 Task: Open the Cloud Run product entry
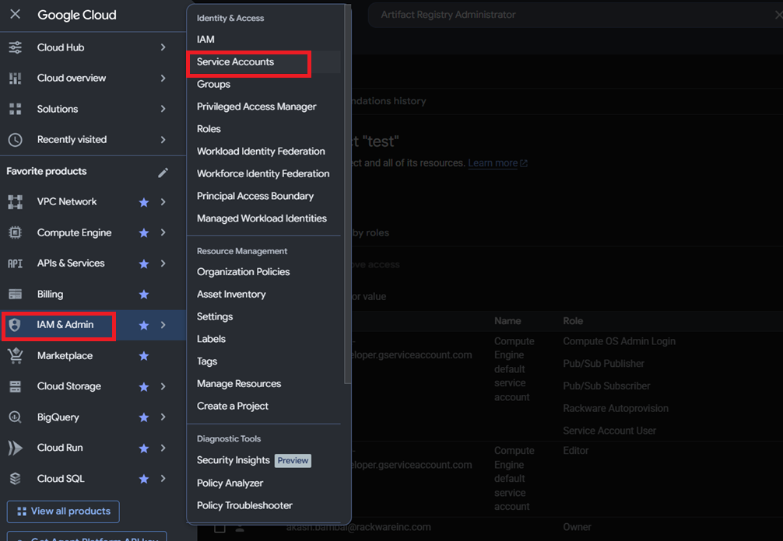click(x=60, y=448)
